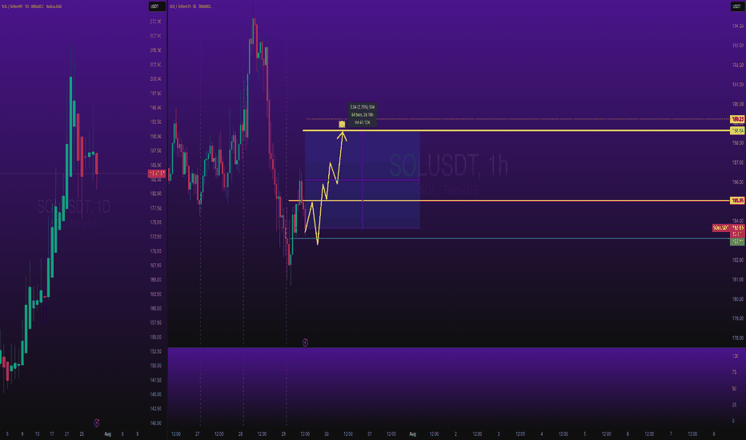Click the 31 date label on the 1h time axis

click(370, 434)
